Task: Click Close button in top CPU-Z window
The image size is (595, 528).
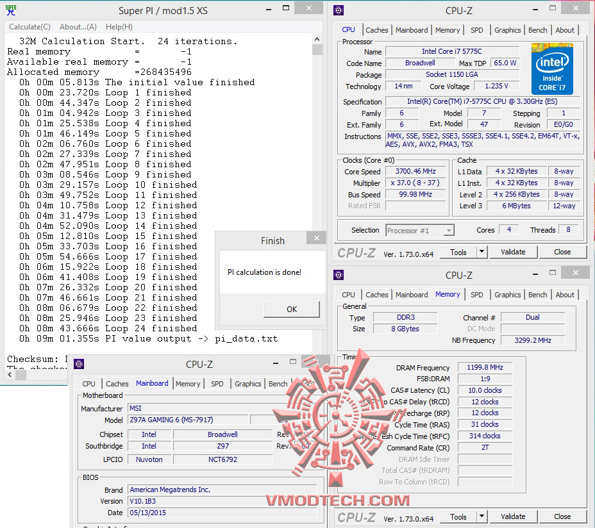Action: click(562, 252)
